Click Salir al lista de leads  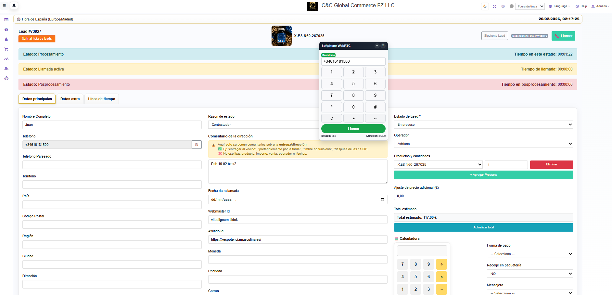pyautogui.click(x=37, y=39)
